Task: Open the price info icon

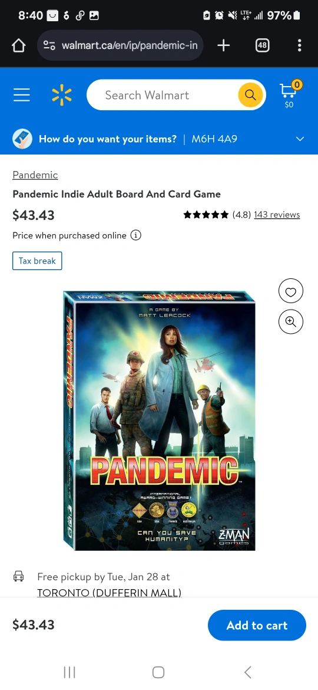Action: [135, 235]
